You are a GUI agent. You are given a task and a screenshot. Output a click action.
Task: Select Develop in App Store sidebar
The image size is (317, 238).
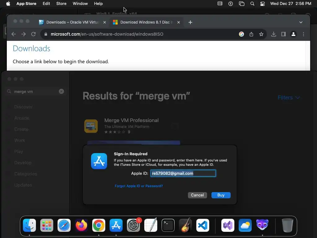coord(23,163)
